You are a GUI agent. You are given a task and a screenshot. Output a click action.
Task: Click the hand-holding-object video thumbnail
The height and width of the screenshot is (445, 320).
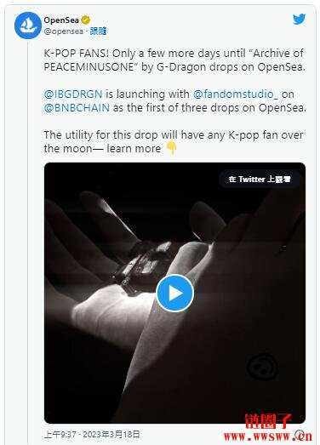tap(174, 293)
